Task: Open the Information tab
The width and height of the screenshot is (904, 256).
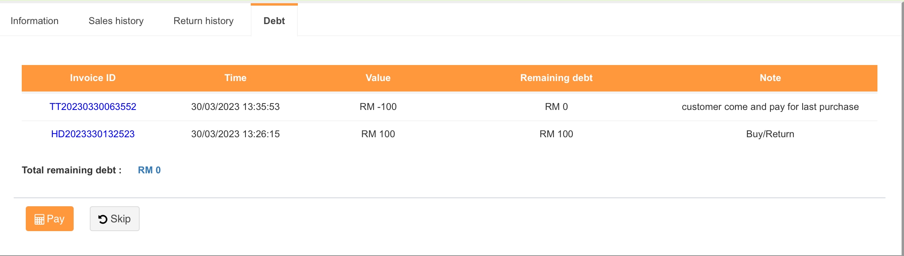Action: [35, 21]
